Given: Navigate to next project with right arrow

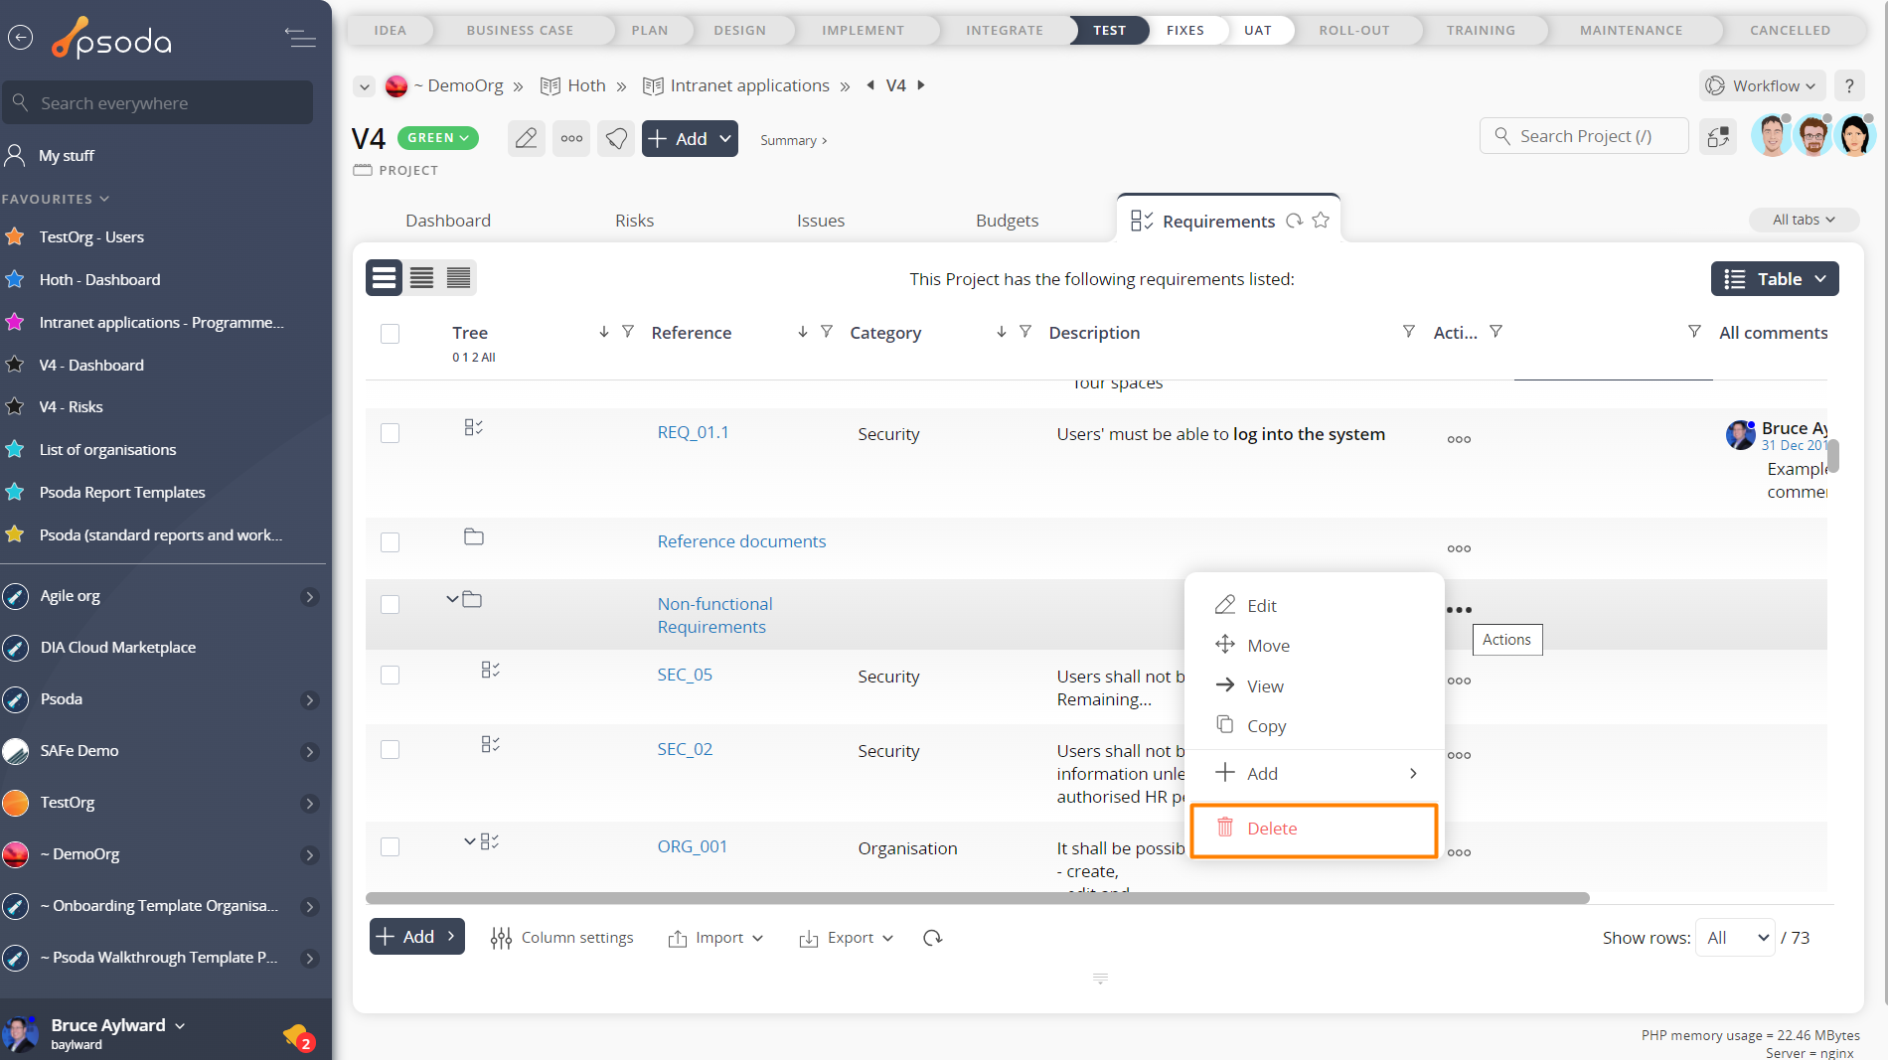Looking at the screenshot, I should coord(921,85).
